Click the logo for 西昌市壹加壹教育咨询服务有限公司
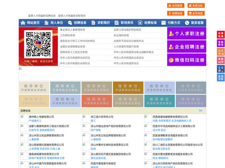This screenshot has height=168, width=225. [x=148, y=156]
